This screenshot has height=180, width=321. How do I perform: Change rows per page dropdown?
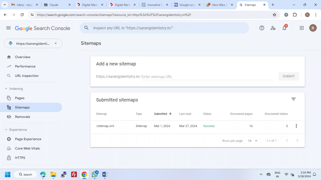[253, 141]
